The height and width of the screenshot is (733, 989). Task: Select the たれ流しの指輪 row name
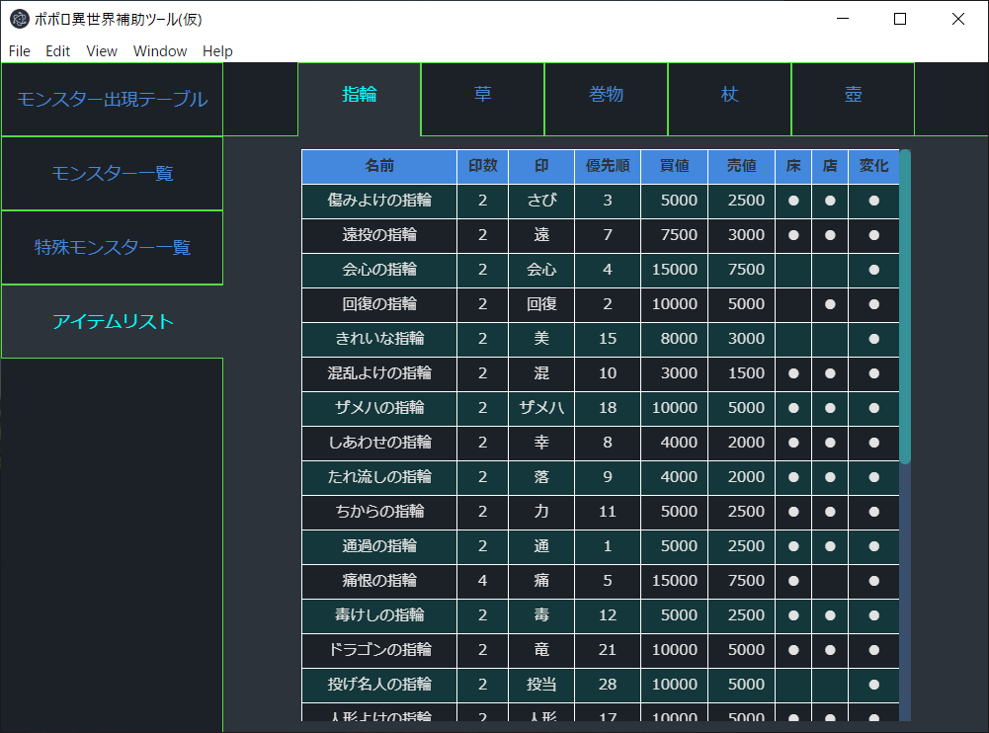(x=379, y=477)
